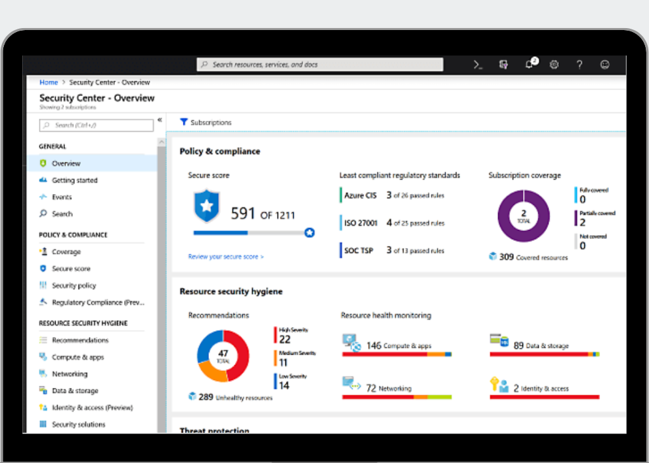Click the Overview shield icon in sidebar
This screenshot has width=649, height=463.
(x=43, y=163)
